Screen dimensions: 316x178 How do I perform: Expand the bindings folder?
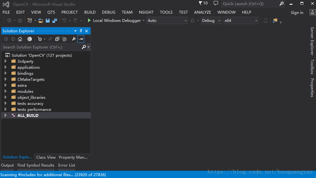coord(5,73)
